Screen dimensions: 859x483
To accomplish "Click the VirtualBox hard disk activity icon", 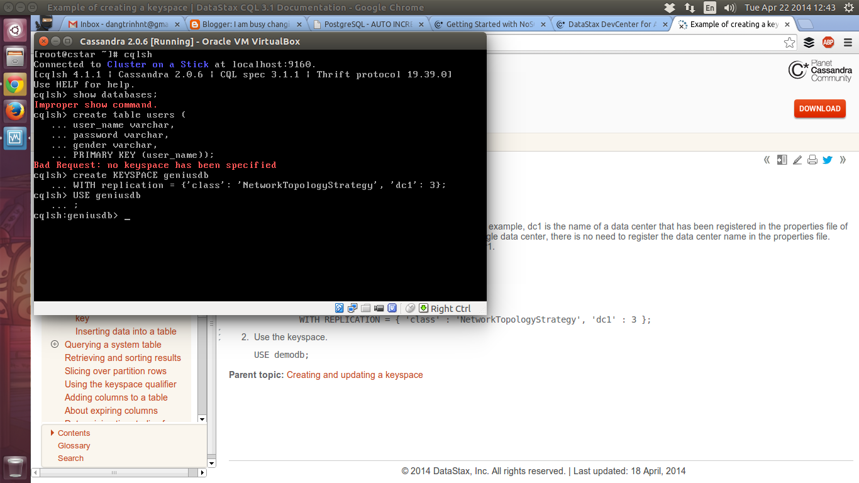I will [x=340, y=308].
